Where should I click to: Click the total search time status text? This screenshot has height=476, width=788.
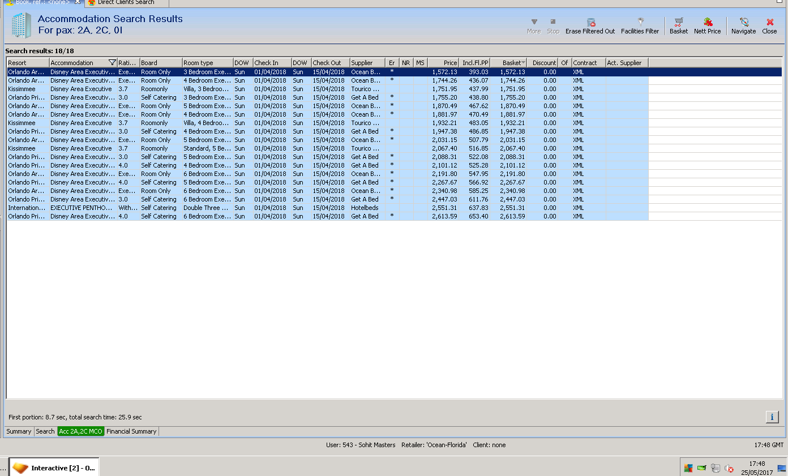pyautogui.click(x=106, y=417)
